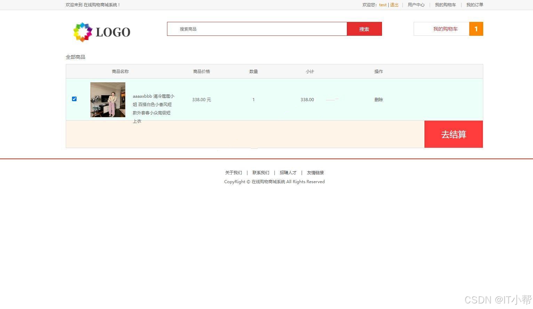This screenshot has width=533, height=309.
Task: Proceed to checkout with 去结算
Action: pyautogui.click(x=454, y=134)
